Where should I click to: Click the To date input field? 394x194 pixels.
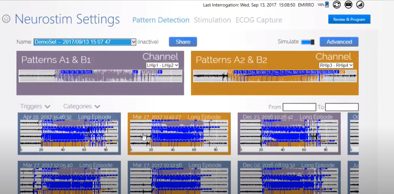point(342,107)
